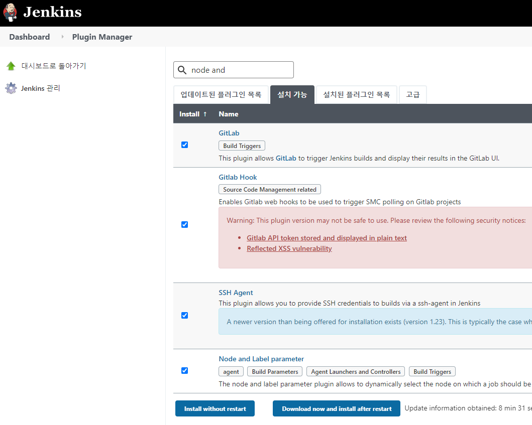Click the green up-arrow dashboard icon
This screenshot has width=532, height=425.
click(11, 66)
